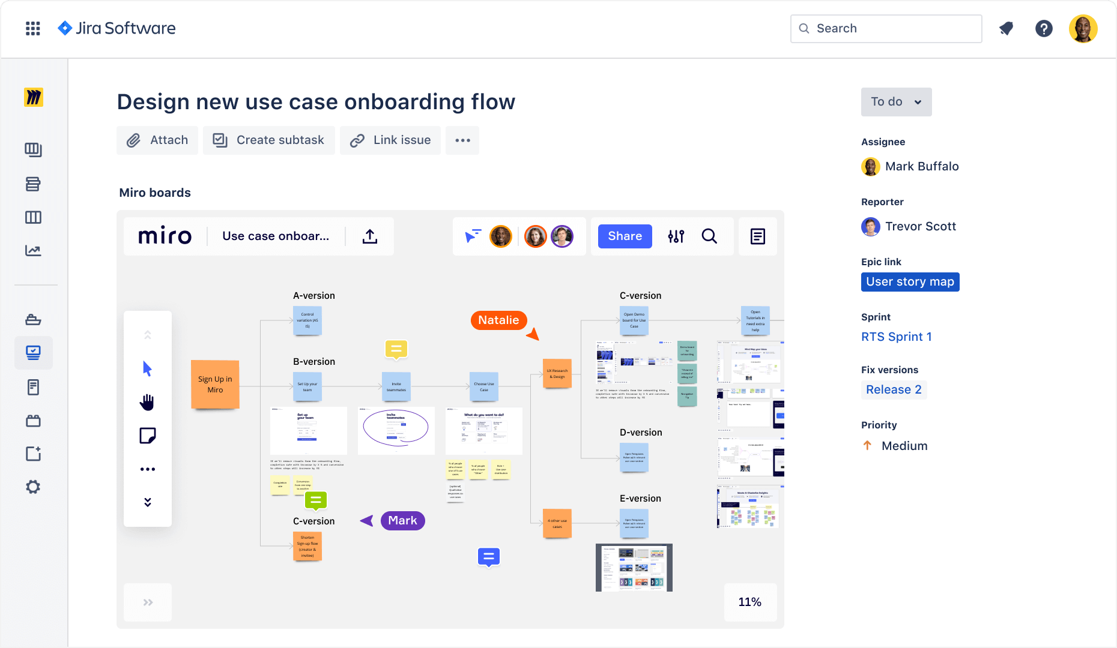Open the board settings sliders icon
This screenshot has height=648, width=1117.
(x=676, y=236)
